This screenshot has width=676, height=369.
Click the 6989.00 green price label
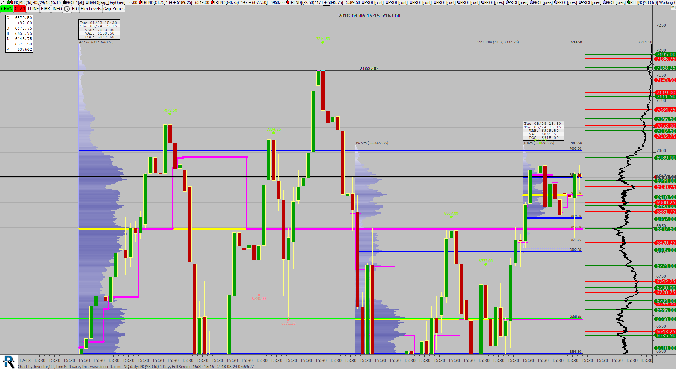[x=665, y=158]
